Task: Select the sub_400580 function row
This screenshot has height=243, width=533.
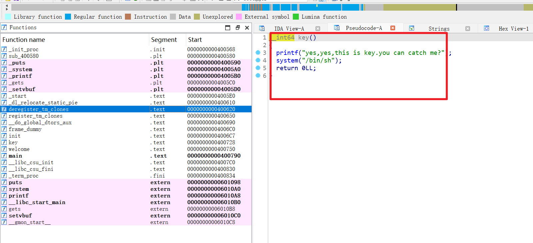Action: [126, 56]
